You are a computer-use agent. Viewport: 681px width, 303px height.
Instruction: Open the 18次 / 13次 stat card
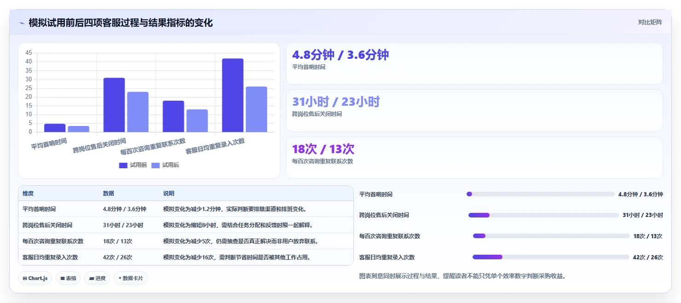pos(474,158)
